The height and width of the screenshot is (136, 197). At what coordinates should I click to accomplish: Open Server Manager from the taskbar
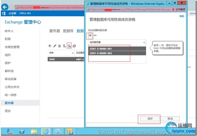point(10,132)
